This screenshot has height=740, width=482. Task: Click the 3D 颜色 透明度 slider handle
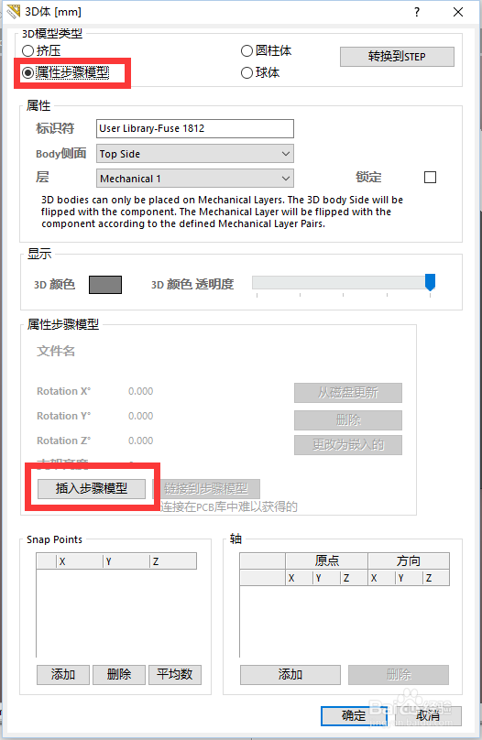click(x=430, y=282)
